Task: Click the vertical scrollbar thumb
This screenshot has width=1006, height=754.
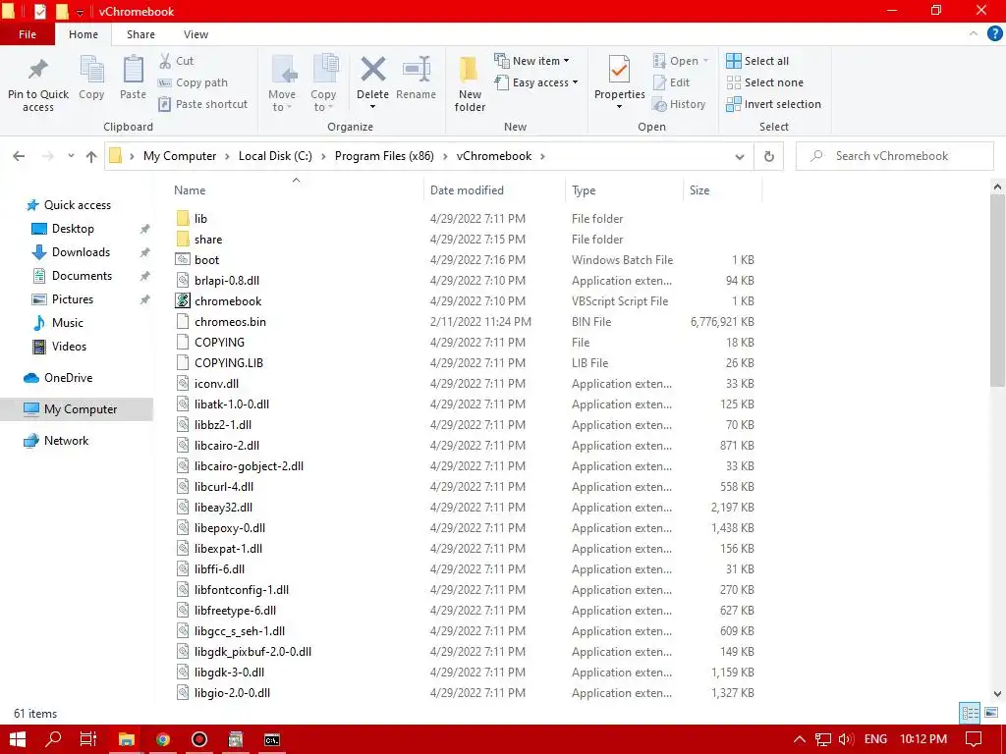Action: (997, 290)
